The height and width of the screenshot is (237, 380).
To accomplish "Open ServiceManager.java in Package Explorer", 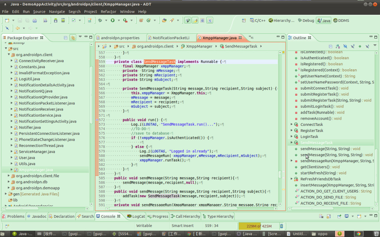I will coord(37,151).
